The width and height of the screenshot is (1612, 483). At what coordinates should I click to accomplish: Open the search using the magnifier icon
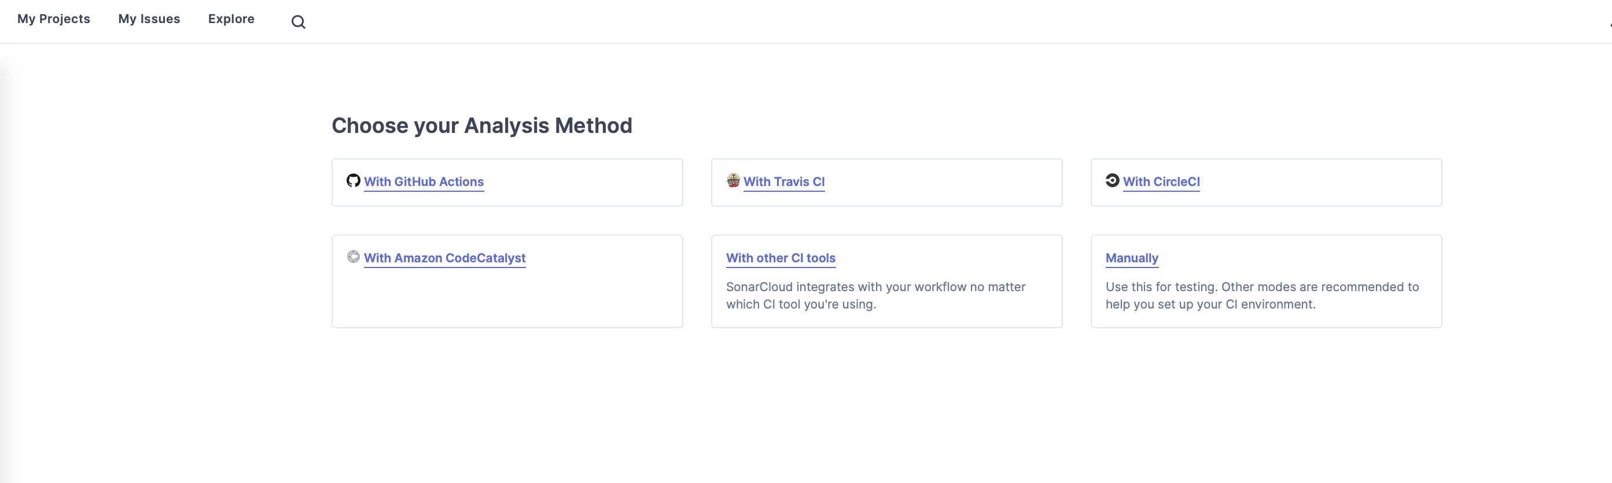299,21
